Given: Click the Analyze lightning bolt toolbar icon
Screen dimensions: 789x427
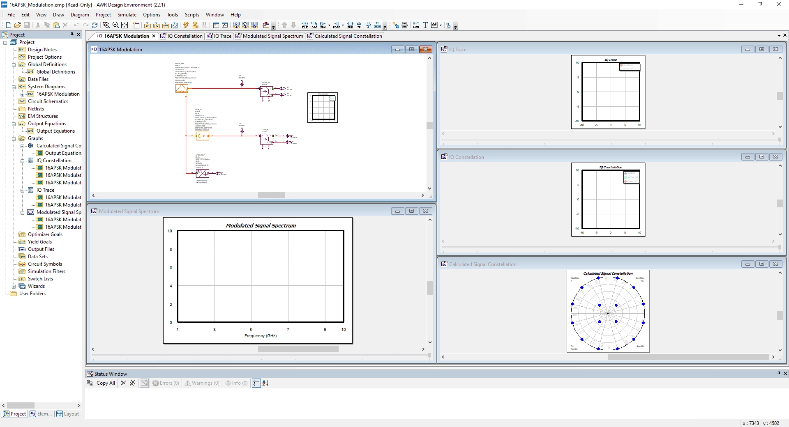Looking at the screenshot, I should click(186, 25).
